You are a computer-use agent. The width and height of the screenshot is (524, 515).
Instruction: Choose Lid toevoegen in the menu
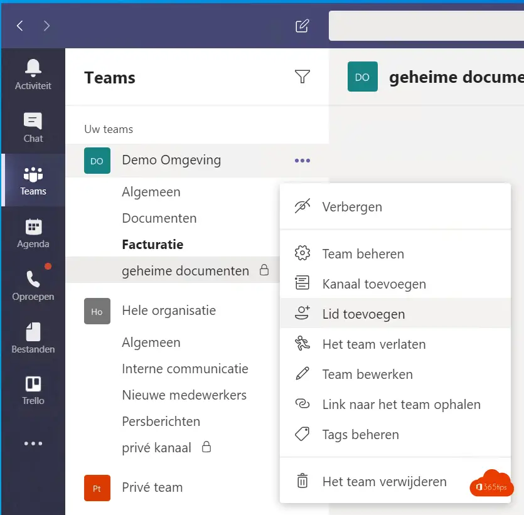click(395, 314)
